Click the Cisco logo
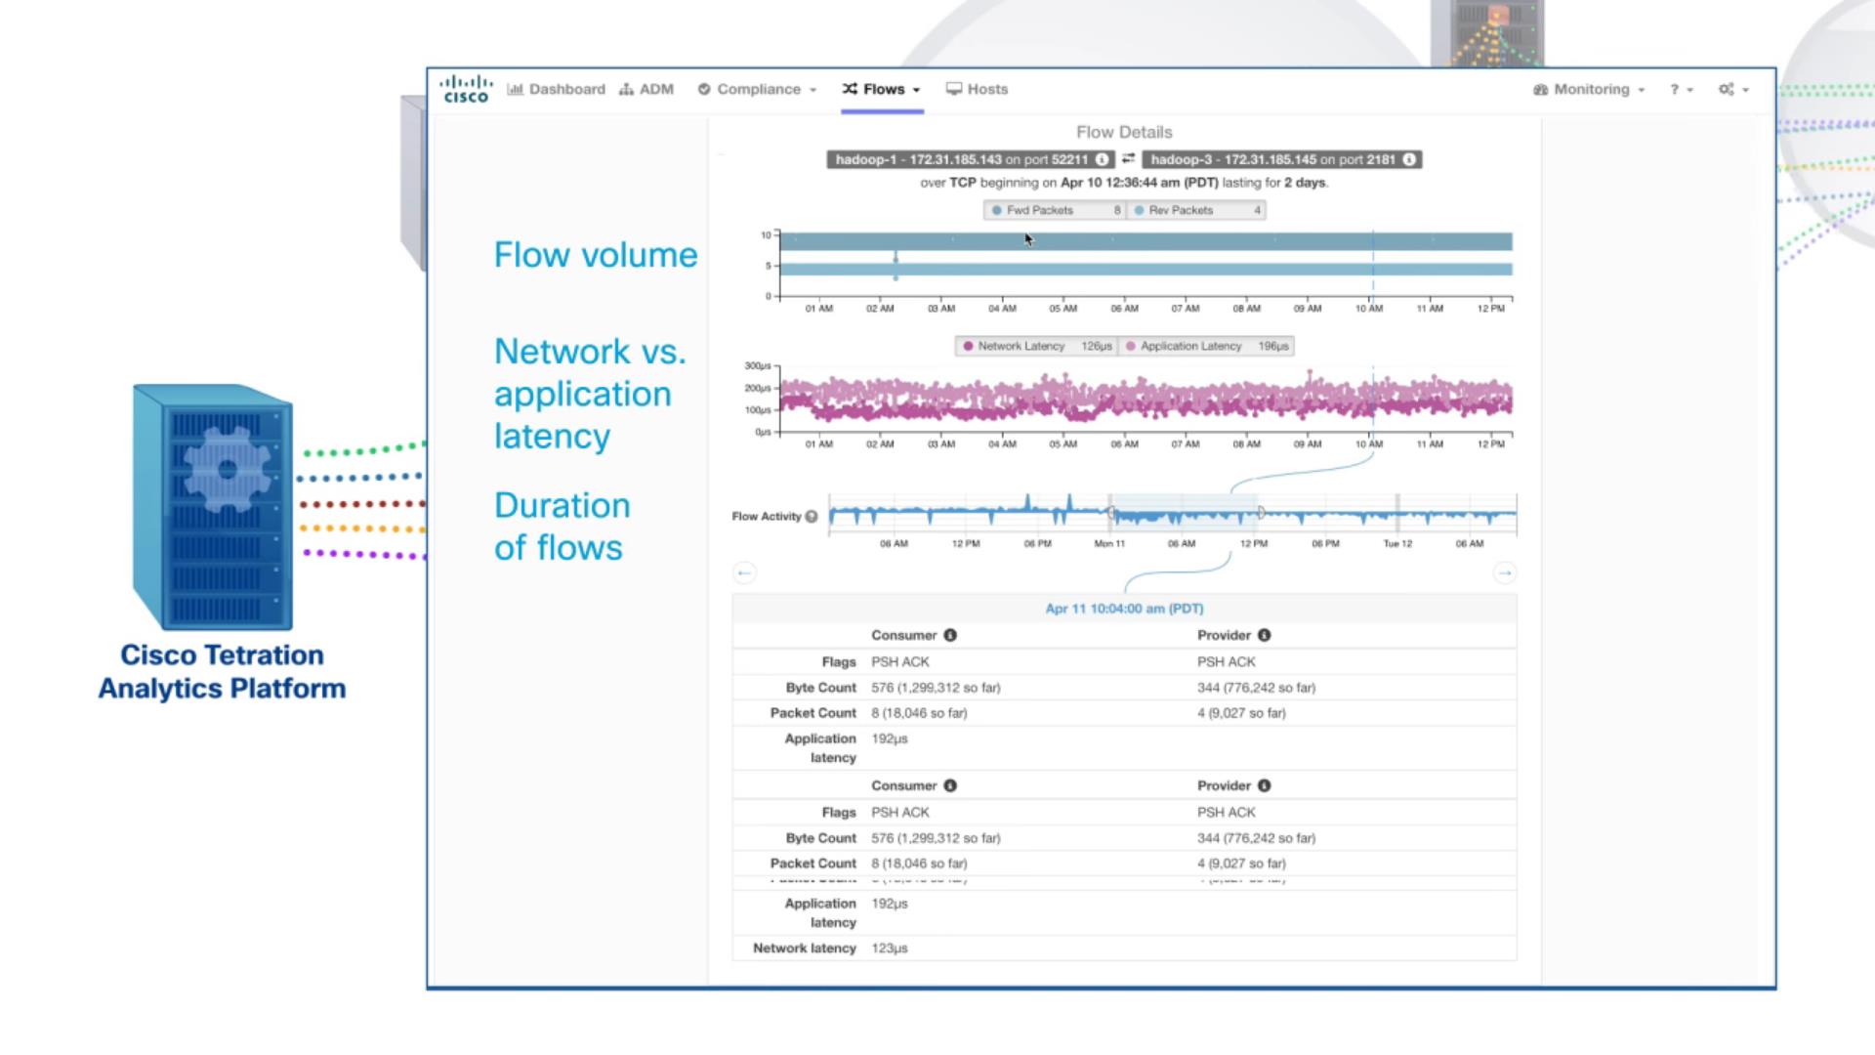Screen dimensions: 1875x1055 click(466, 89)
